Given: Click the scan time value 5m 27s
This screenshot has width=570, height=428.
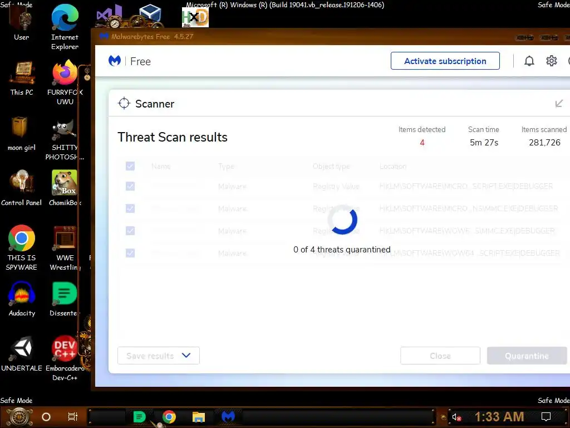Looking at the screenshot, I should [x=484, y=143].
